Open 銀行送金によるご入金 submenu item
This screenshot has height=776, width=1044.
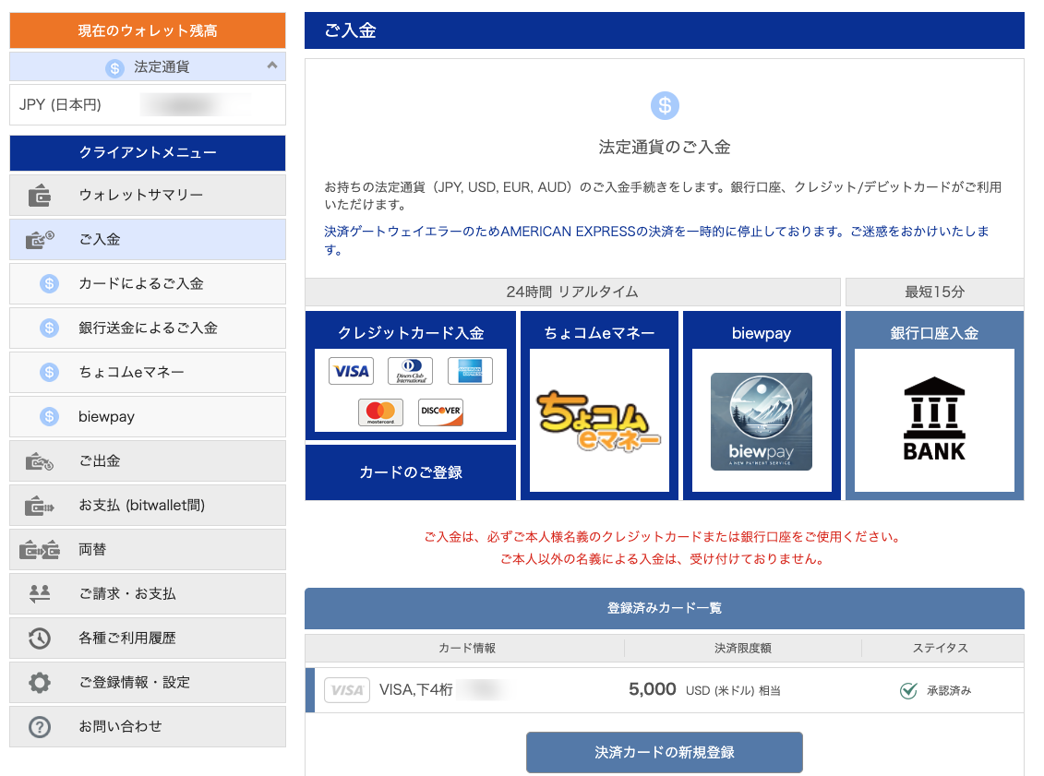148,328
